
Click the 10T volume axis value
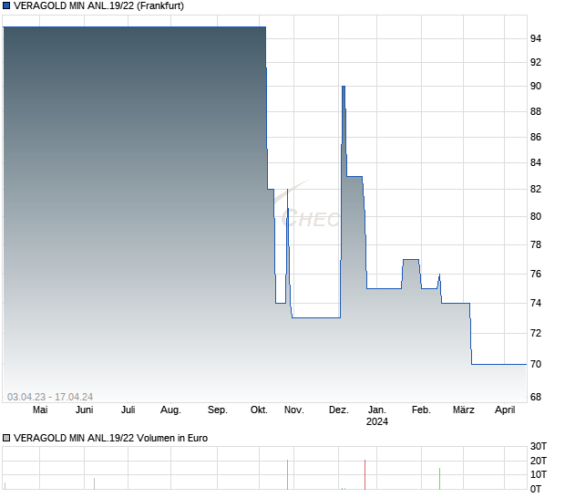pos(539,474)
